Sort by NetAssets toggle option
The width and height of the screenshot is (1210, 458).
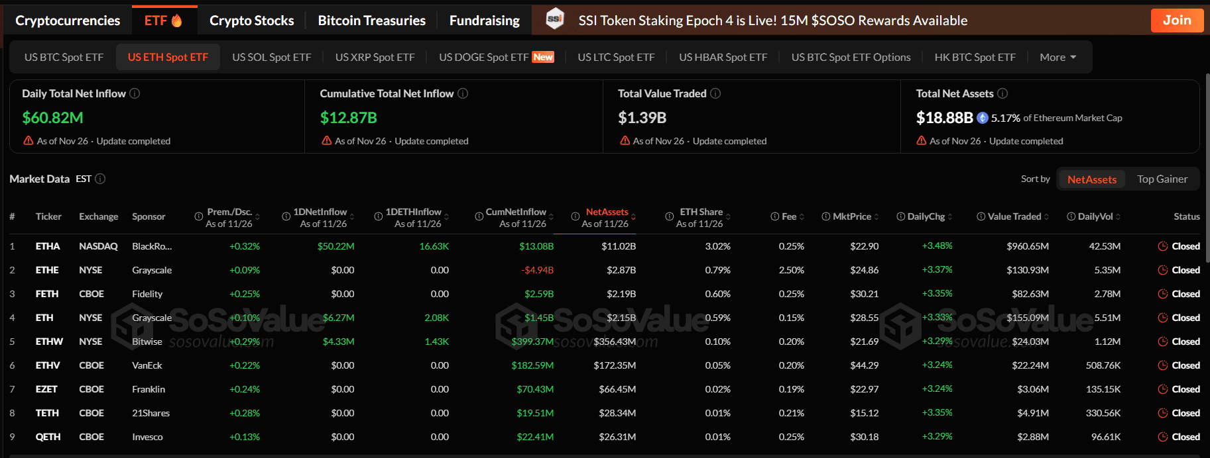[1091, 179]
